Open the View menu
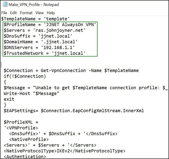Screen dimensions: 169x159 [x=39, y=13]
